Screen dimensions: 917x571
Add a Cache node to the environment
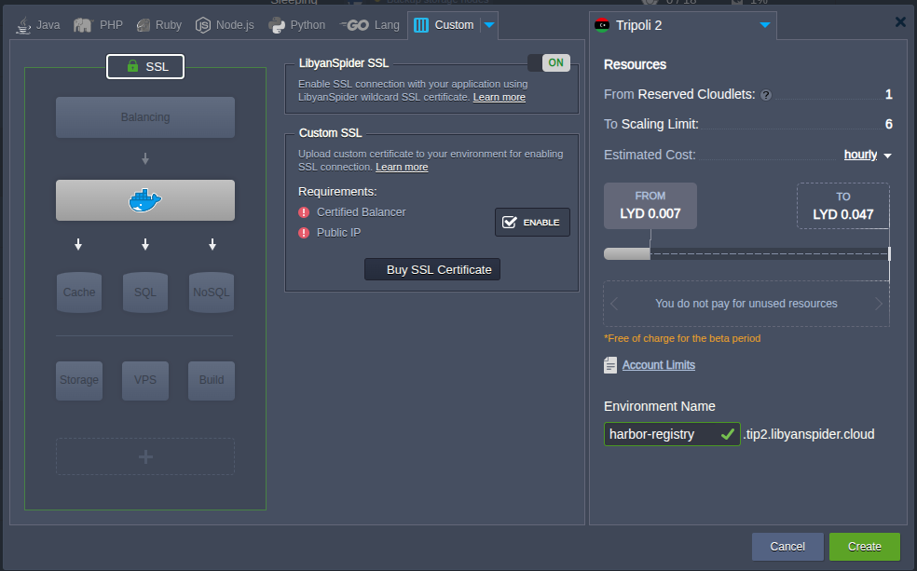[x=78, y=292]
